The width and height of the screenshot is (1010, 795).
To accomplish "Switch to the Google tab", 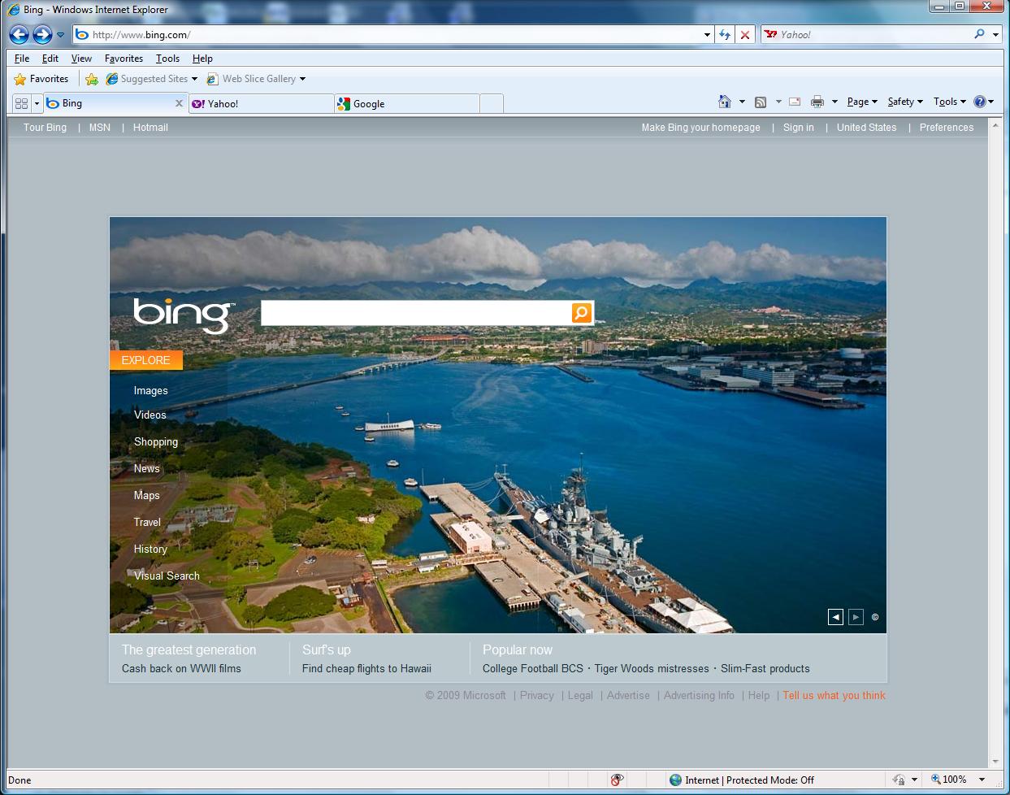I will [407, 104].
